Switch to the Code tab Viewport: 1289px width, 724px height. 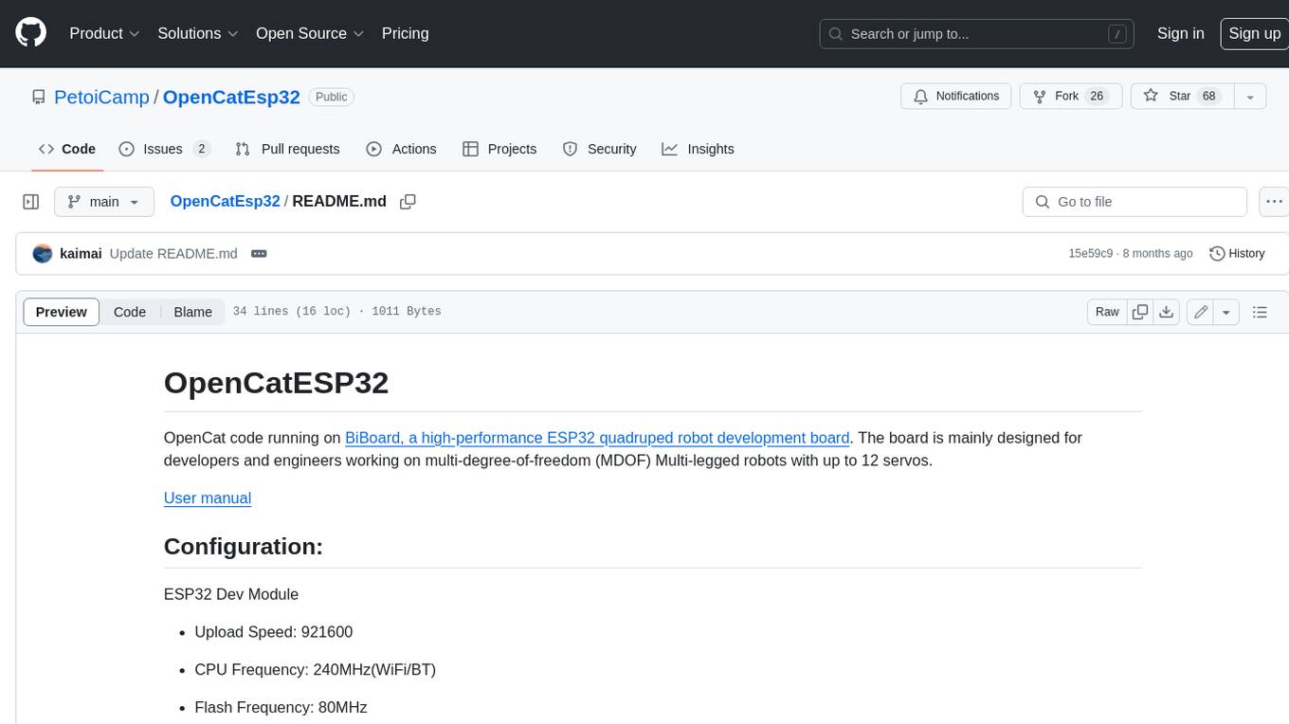point(67,149)
